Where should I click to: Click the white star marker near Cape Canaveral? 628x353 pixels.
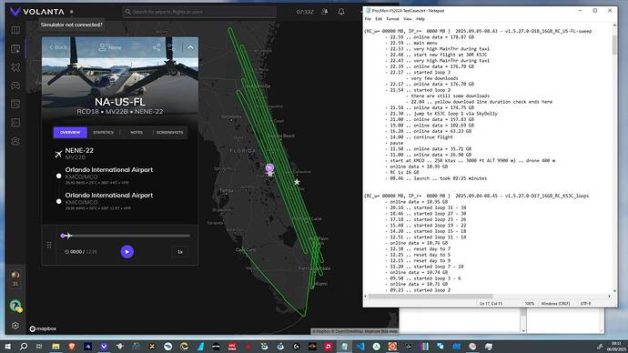(297, 182)
